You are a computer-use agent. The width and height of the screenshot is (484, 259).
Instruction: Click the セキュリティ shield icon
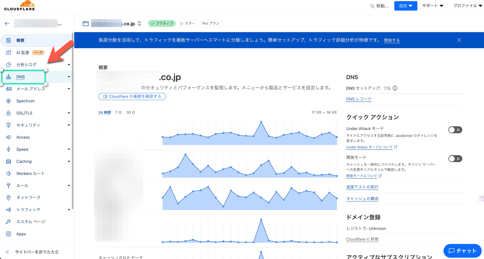(x=8, y=125)
